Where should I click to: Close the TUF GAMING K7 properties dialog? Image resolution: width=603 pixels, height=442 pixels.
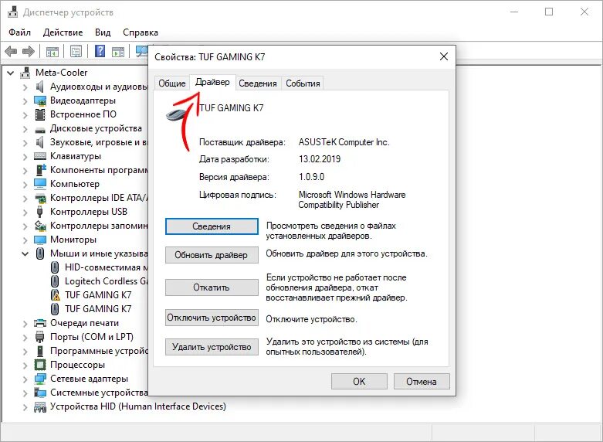tap(444, 56)
